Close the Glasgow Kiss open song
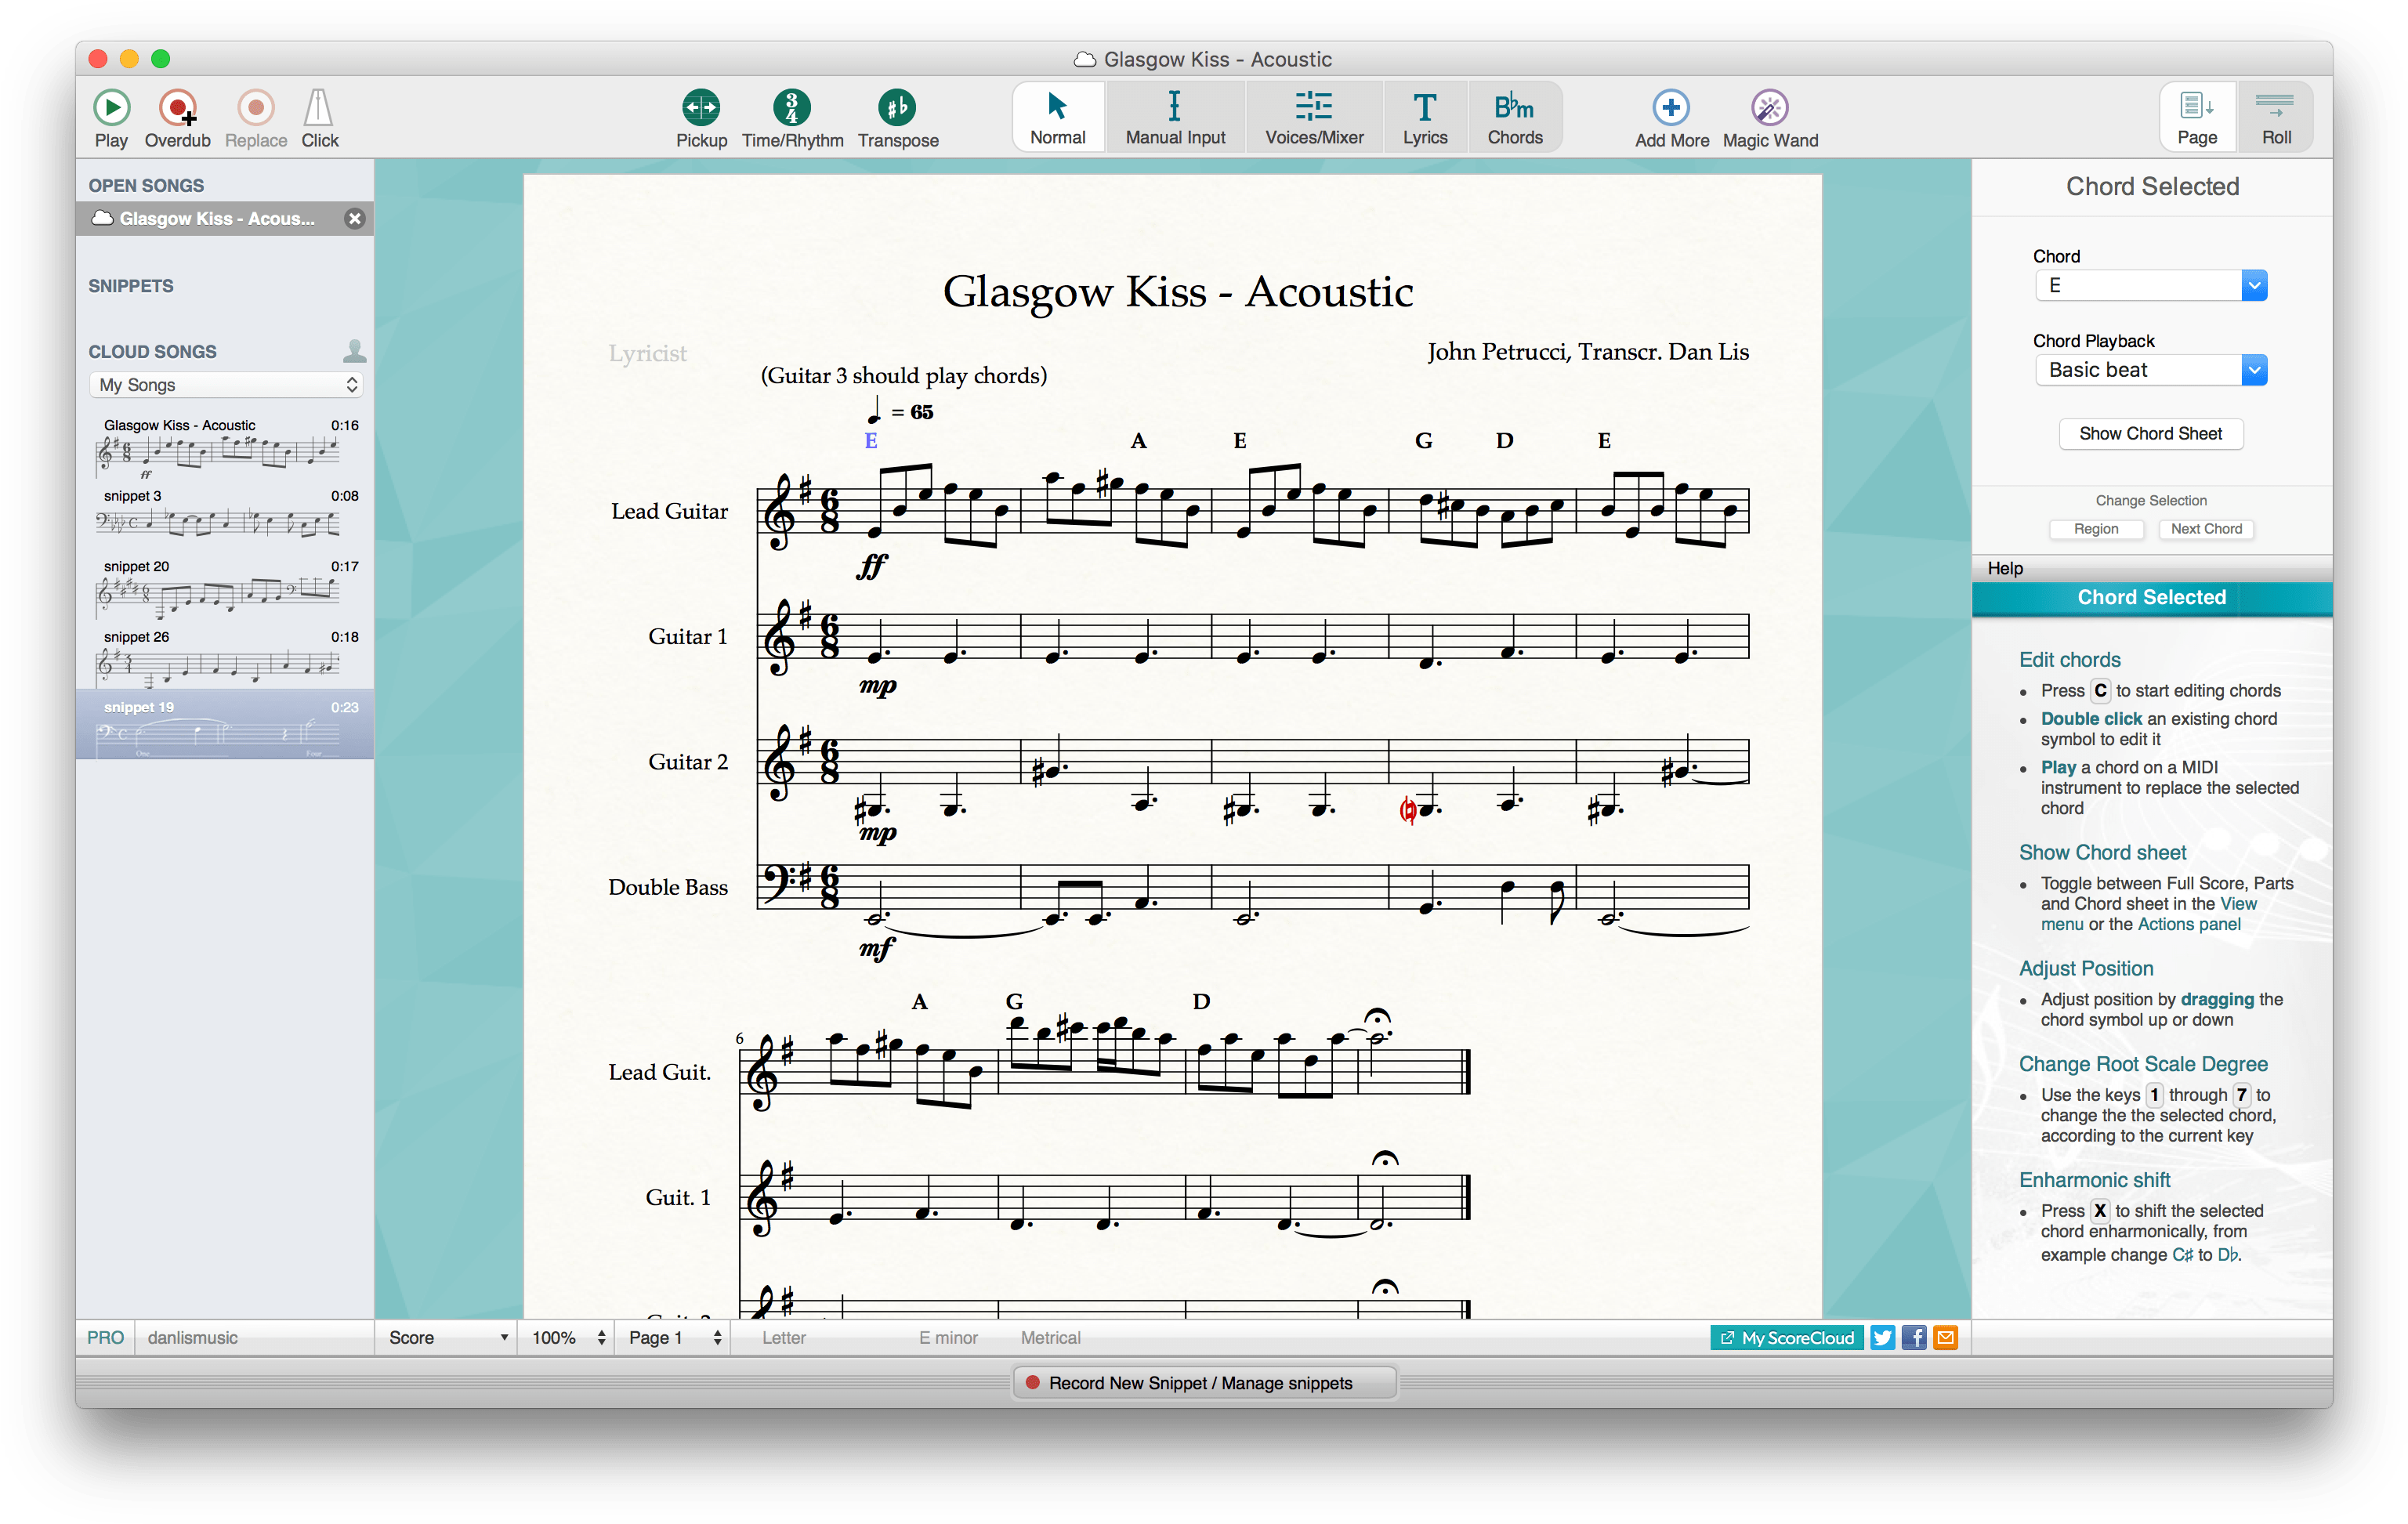Screen dimensions: 2408x1524 354,218
